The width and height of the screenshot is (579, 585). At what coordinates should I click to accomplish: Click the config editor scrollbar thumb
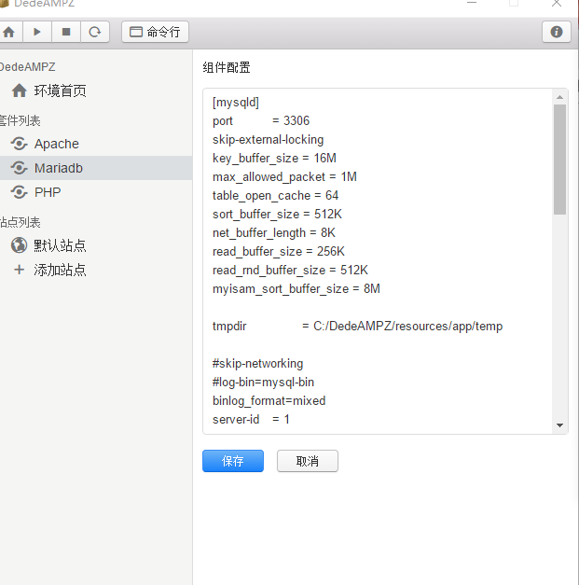point(559,159)
